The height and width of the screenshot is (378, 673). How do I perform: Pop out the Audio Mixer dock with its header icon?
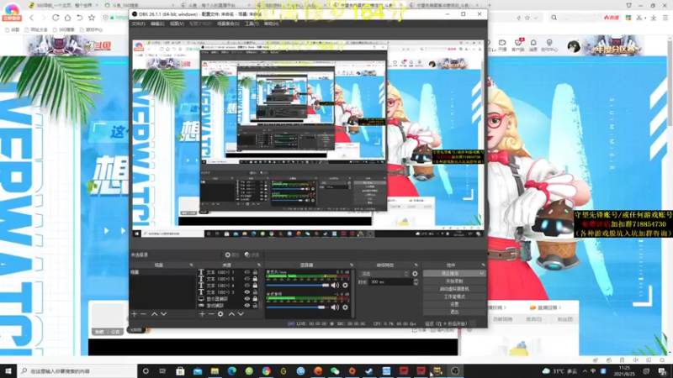click(351, 265)
